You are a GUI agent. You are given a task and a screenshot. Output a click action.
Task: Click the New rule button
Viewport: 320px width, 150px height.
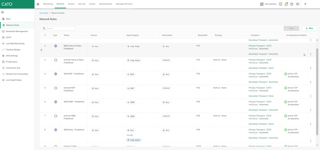pos(309,28)
